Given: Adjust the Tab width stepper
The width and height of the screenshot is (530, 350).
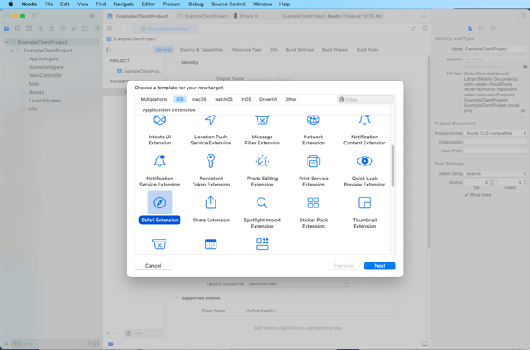Looking at the screenshot, I should click(x=491, y=182).
